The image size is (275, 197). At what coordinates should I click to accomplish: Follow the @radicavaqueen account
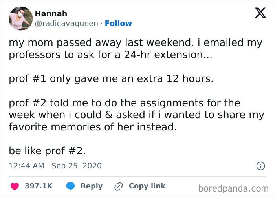tap(118, 23)
